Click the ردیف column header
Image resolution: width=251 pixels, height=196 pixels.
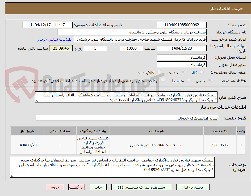click(x=241, y=131)
